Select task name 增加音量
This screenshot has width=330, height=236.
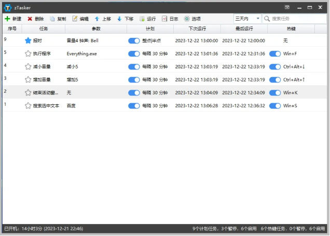(x=42, y=80)
